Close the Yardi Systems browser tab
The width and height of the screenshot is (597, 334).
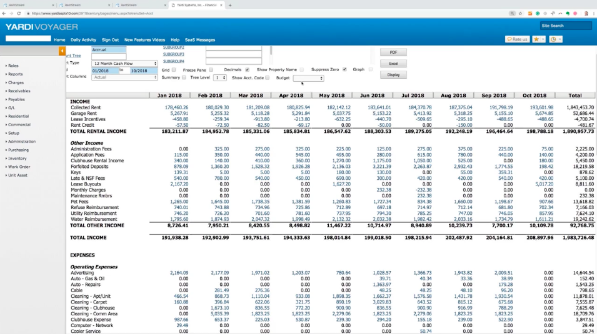coord(221,6)
